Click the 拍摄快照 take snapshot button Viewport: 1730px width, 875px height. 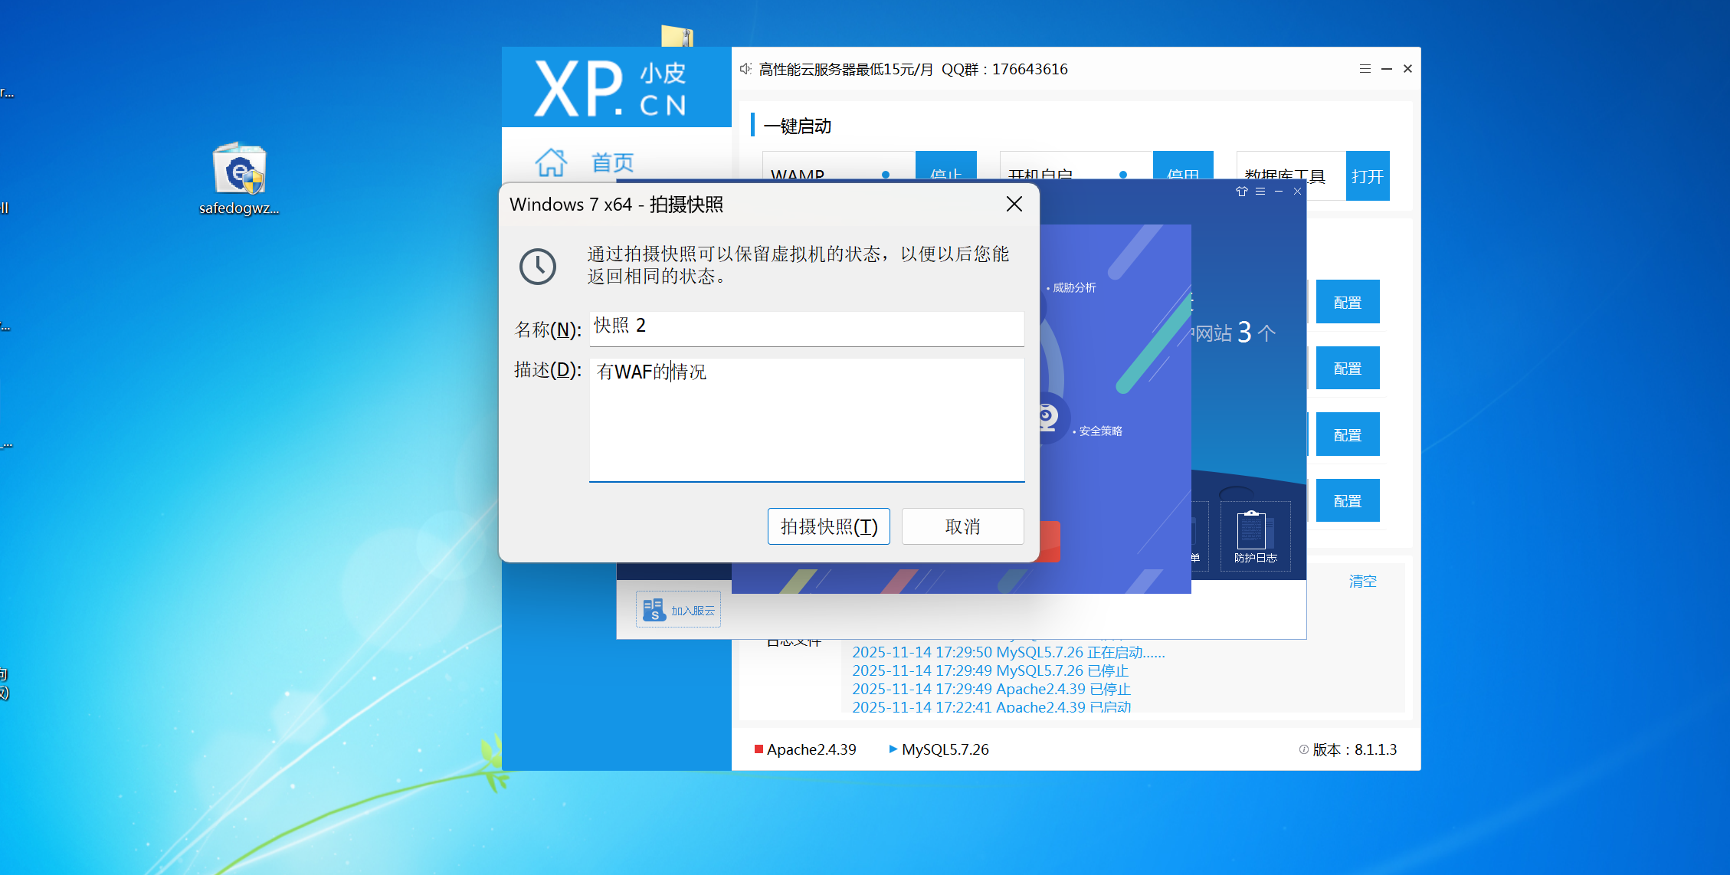[828, 526]
